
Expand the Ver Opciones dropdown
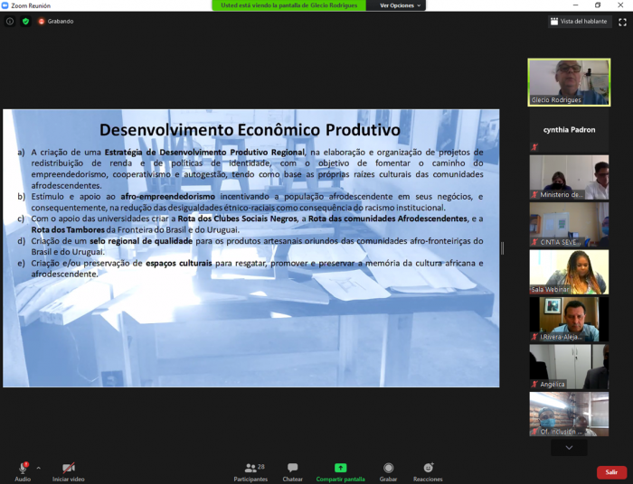(397, 5)
